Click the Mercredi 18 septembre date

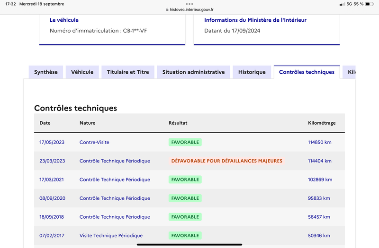[42, 4]
